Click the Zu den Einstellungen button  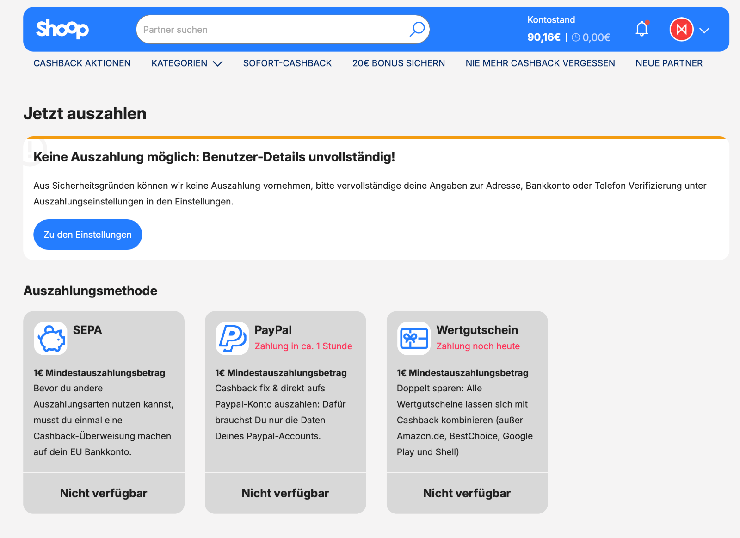87,235
